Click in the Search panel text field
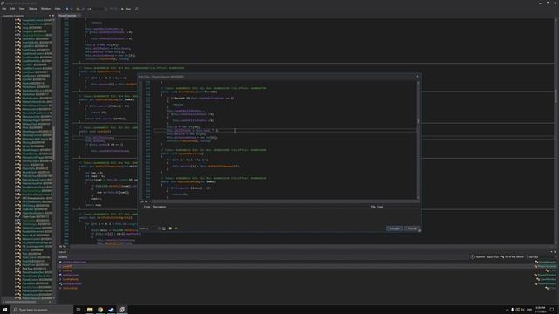Screen dimensions: 559x314 264,256
